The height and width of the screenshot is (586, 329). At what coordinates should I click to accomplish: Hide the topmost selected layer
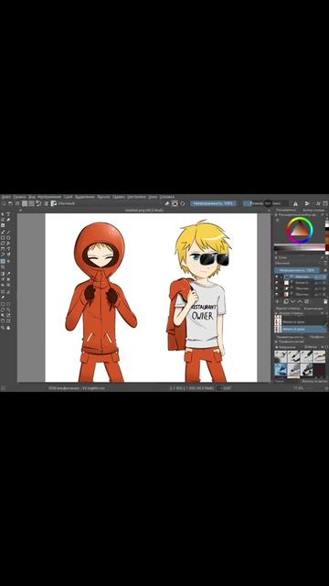click(x=276, y=277)
